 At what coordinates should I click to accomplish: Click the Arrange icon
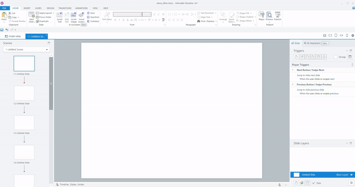coord(223,15)
